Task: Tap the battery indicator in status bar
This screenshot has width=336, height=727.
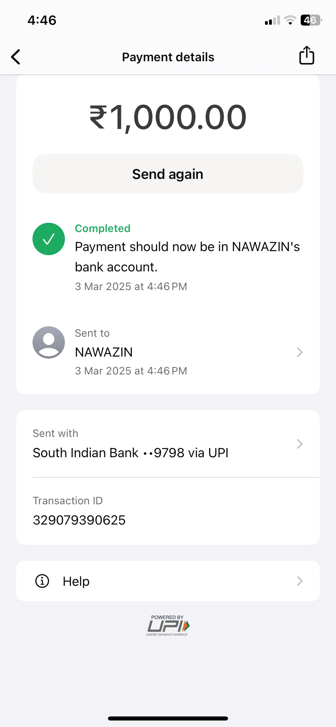Action: point(311,20)
